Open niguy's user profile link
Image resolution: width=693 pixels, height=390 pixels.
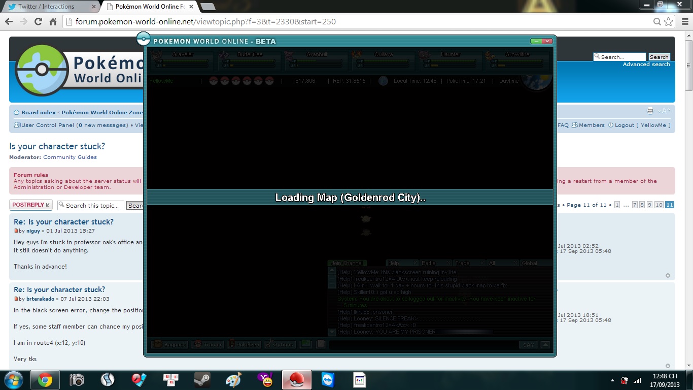click(33, 231)
